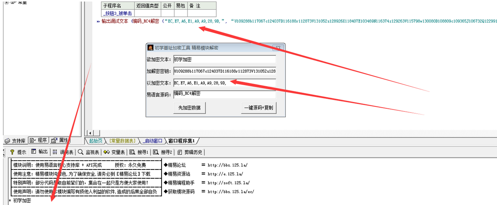This screenshot has width=497, height=205.
Task: Click the 授权: 永久免费 text in the output
Action: [130, 165]
